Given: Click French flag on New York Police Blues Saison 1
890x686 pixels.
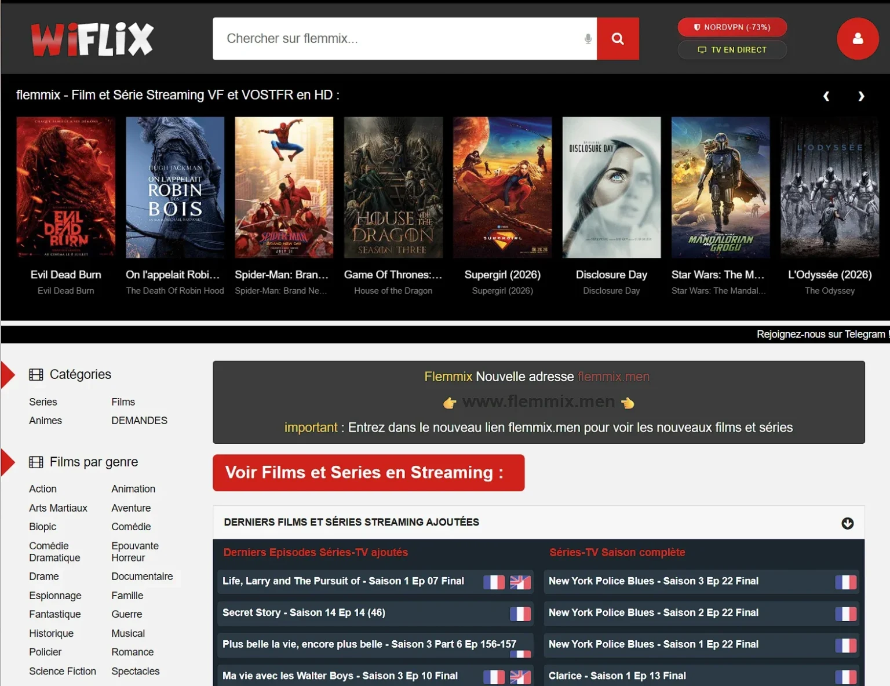Looking at the screenshot, I should (846, 645).
